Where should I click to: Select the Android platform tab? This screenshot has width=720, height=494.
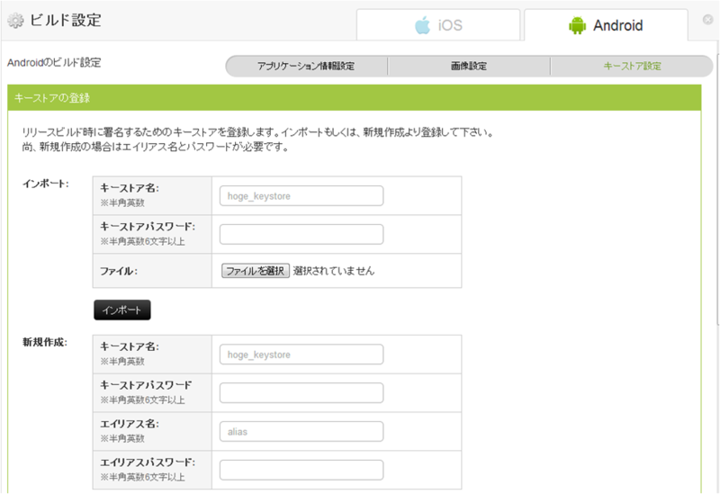click(606, 25)
